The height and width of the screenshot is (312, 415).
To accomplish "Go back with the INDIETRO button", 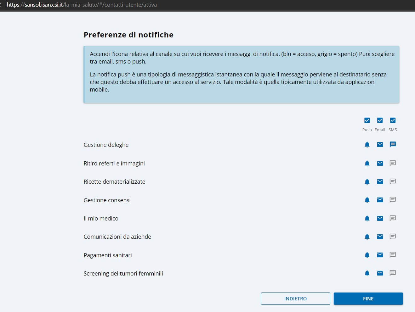I will 295,299.
